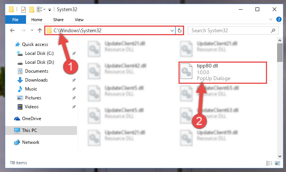Click the New folder quick access icon

point(32,10)
